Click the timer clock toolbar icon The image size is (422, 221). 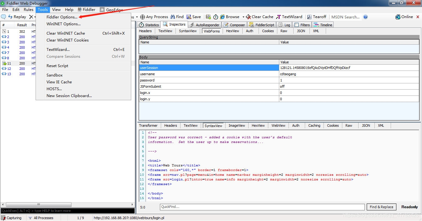click(x=216, y=17)
